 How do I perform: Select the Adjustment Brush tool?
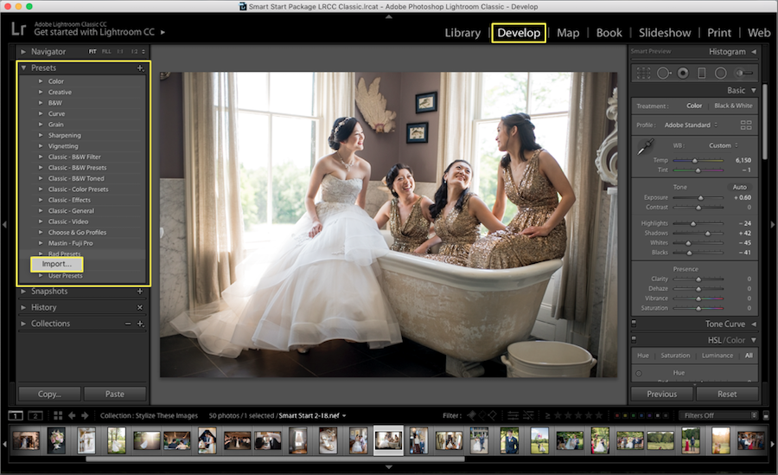coord(742,74)
